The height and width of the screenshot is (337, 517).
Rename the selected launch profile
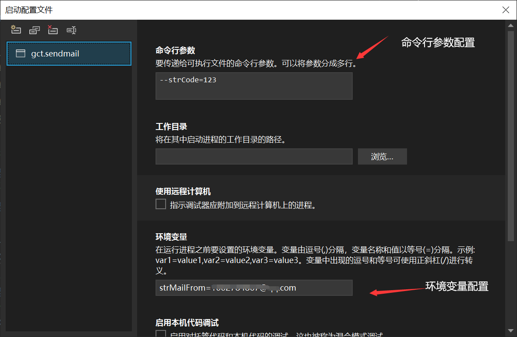coord(71,30)
